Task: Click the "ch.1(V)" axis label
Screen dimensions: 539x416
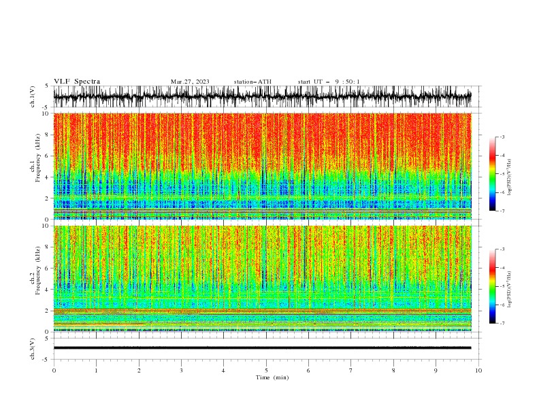Action: click(33, 97)
